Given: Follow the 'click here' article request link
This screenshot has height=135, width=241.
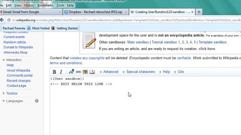Looking at the screenshot, I should coord(207,49).
